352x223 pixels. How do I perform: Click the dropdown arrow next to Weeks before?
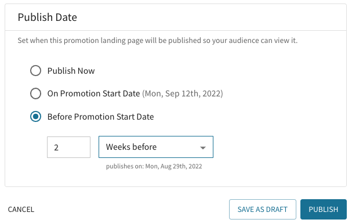(x=203, y=148)
